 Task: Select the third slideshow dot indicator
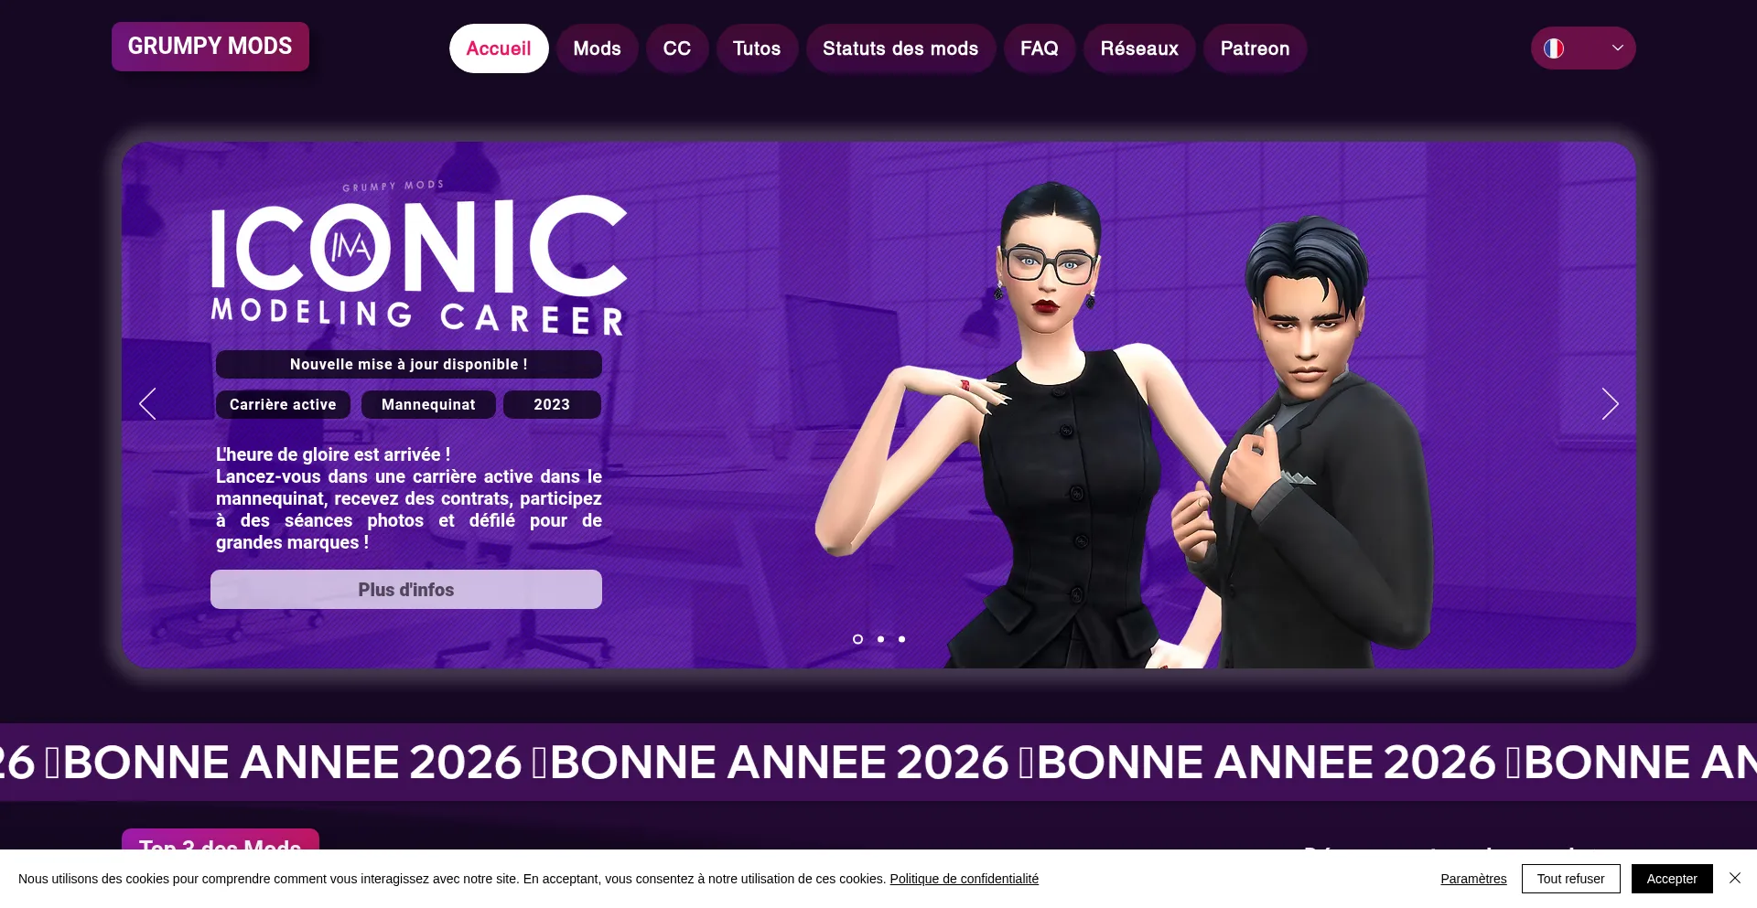click(901, 639)
